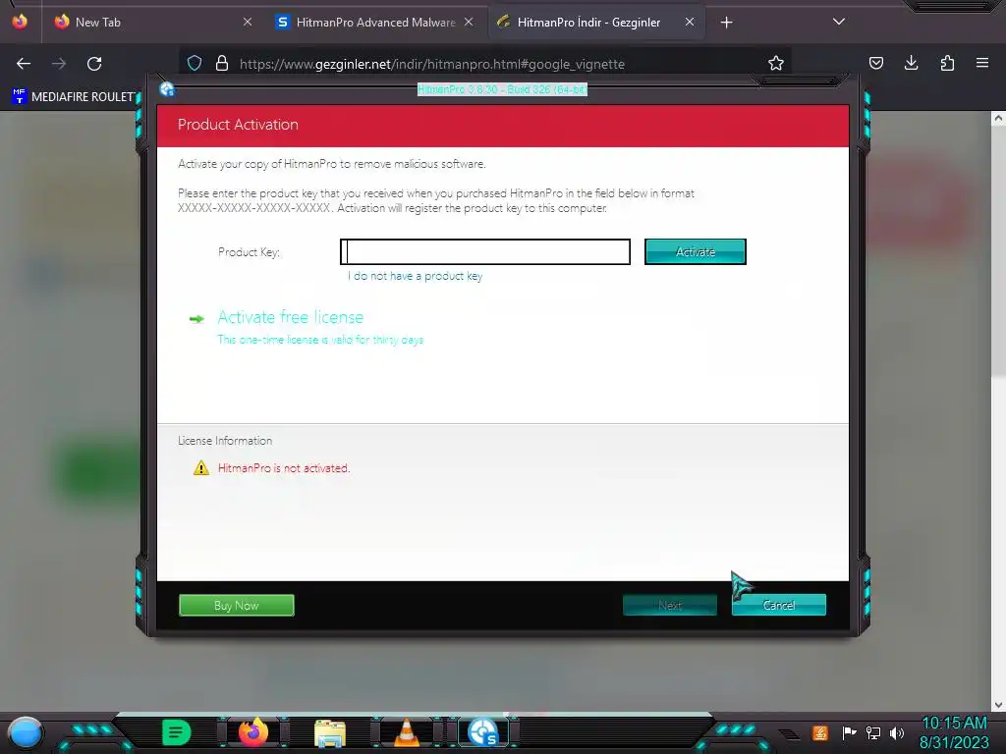The width and height of the screenshot is (1006, 754).
Task: Click the orange Java tray icon
Action: click(x=820, y=732)
